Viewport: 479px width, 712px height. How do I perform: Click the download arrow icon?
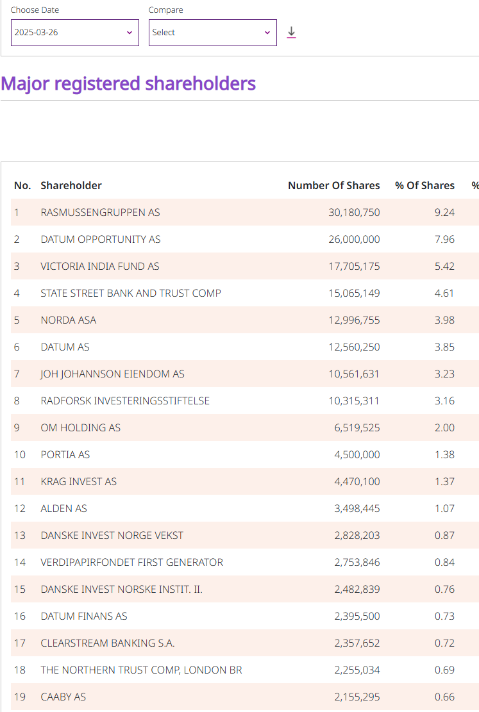pyautogui.click(x=291, y=32)
